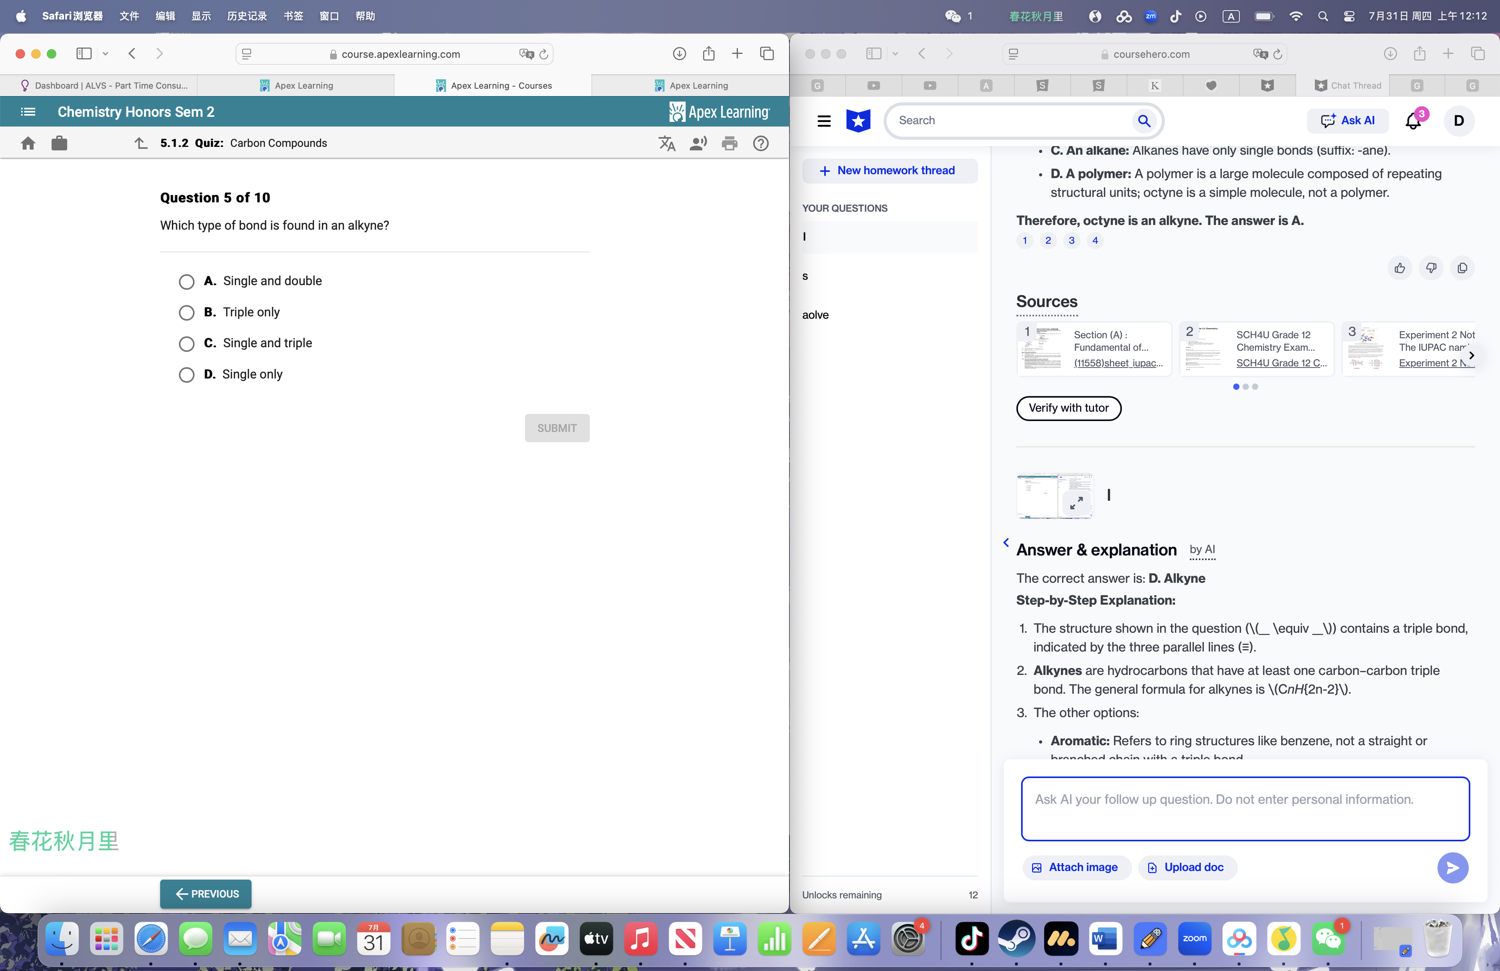Screen dimensions: 1500x971
Task: Click the PREVIOUS question button
Action: point(206,894)
